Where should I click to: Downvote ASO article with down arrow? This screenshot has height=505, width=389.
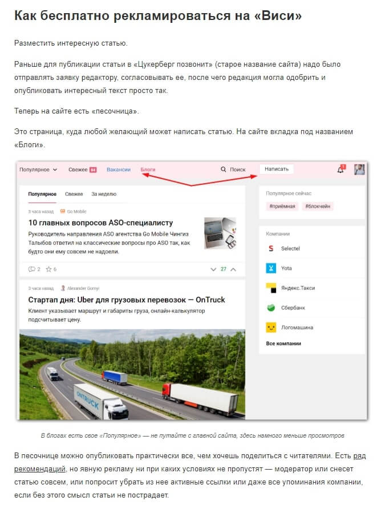213,269
